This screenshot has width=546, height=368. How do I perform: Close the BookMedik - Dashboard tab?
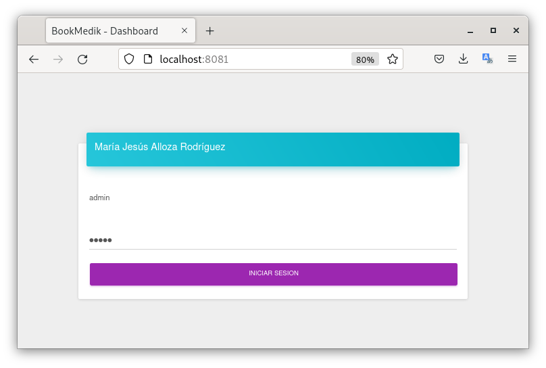[184, 31]
